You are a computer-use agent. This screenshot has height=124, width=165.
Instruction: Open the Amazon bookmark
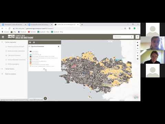5,32
